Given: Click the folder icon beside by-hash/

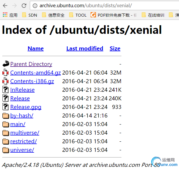Looking at the screenshot, I should [x=6, y=116].
